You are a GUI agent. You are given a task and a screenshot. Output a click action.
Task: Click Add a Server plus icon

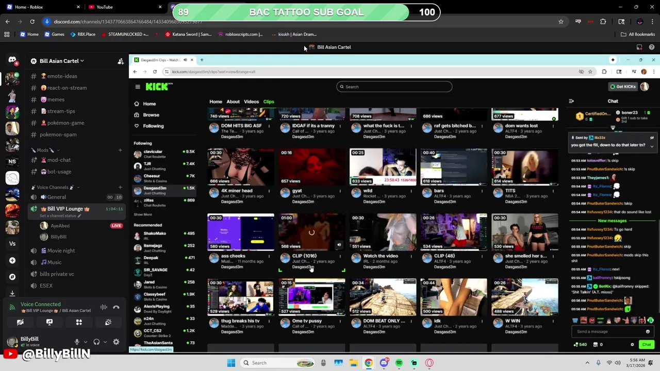12,260
